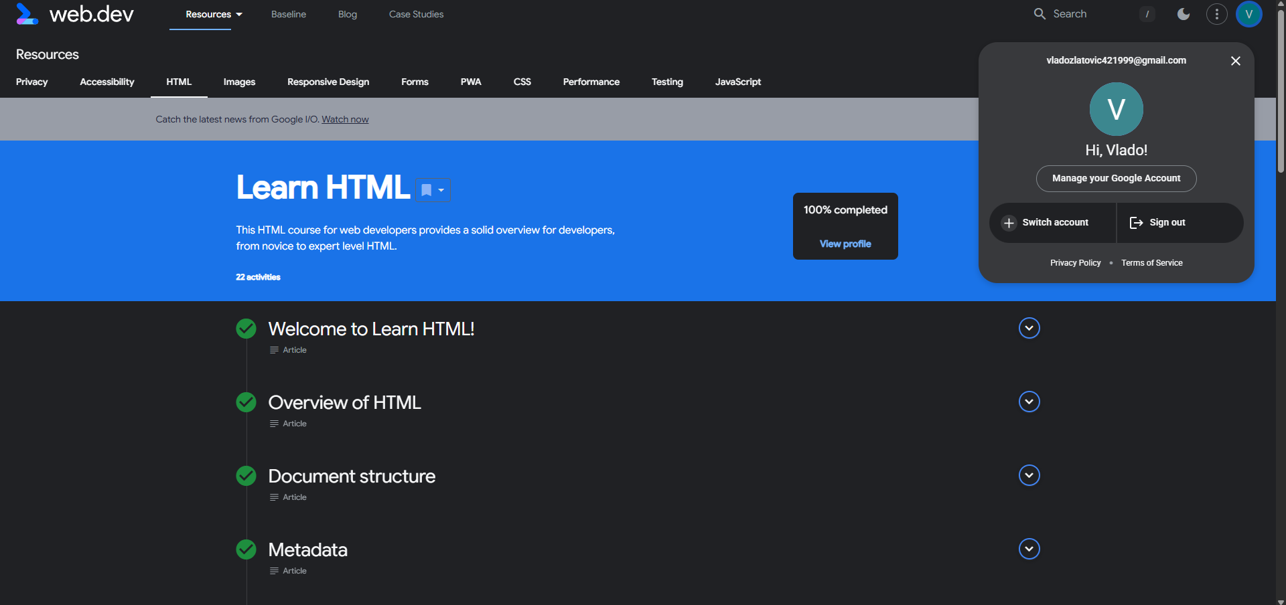
Task: Open the Blog nav link
Action: coord(348,14)
